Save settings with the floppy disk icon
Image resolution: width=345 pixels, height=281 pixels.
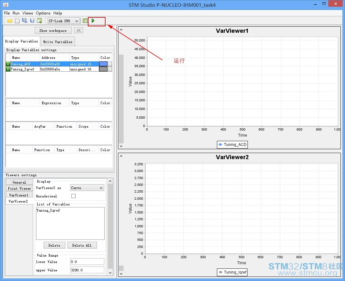point(32,21)
